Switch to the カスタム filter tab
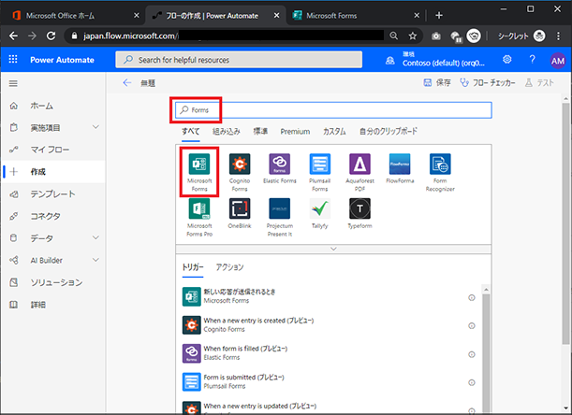This screenshot has width=572, height=415. pos(334,132)
